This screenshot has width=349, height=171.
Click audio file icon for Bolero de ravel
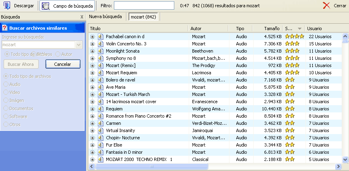point(101,80)
